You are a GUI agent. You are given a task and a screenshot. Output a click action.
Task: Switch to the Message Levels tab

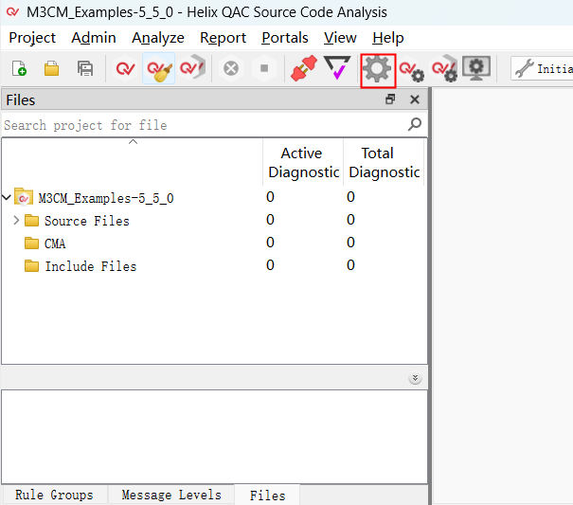click(171, 495)
